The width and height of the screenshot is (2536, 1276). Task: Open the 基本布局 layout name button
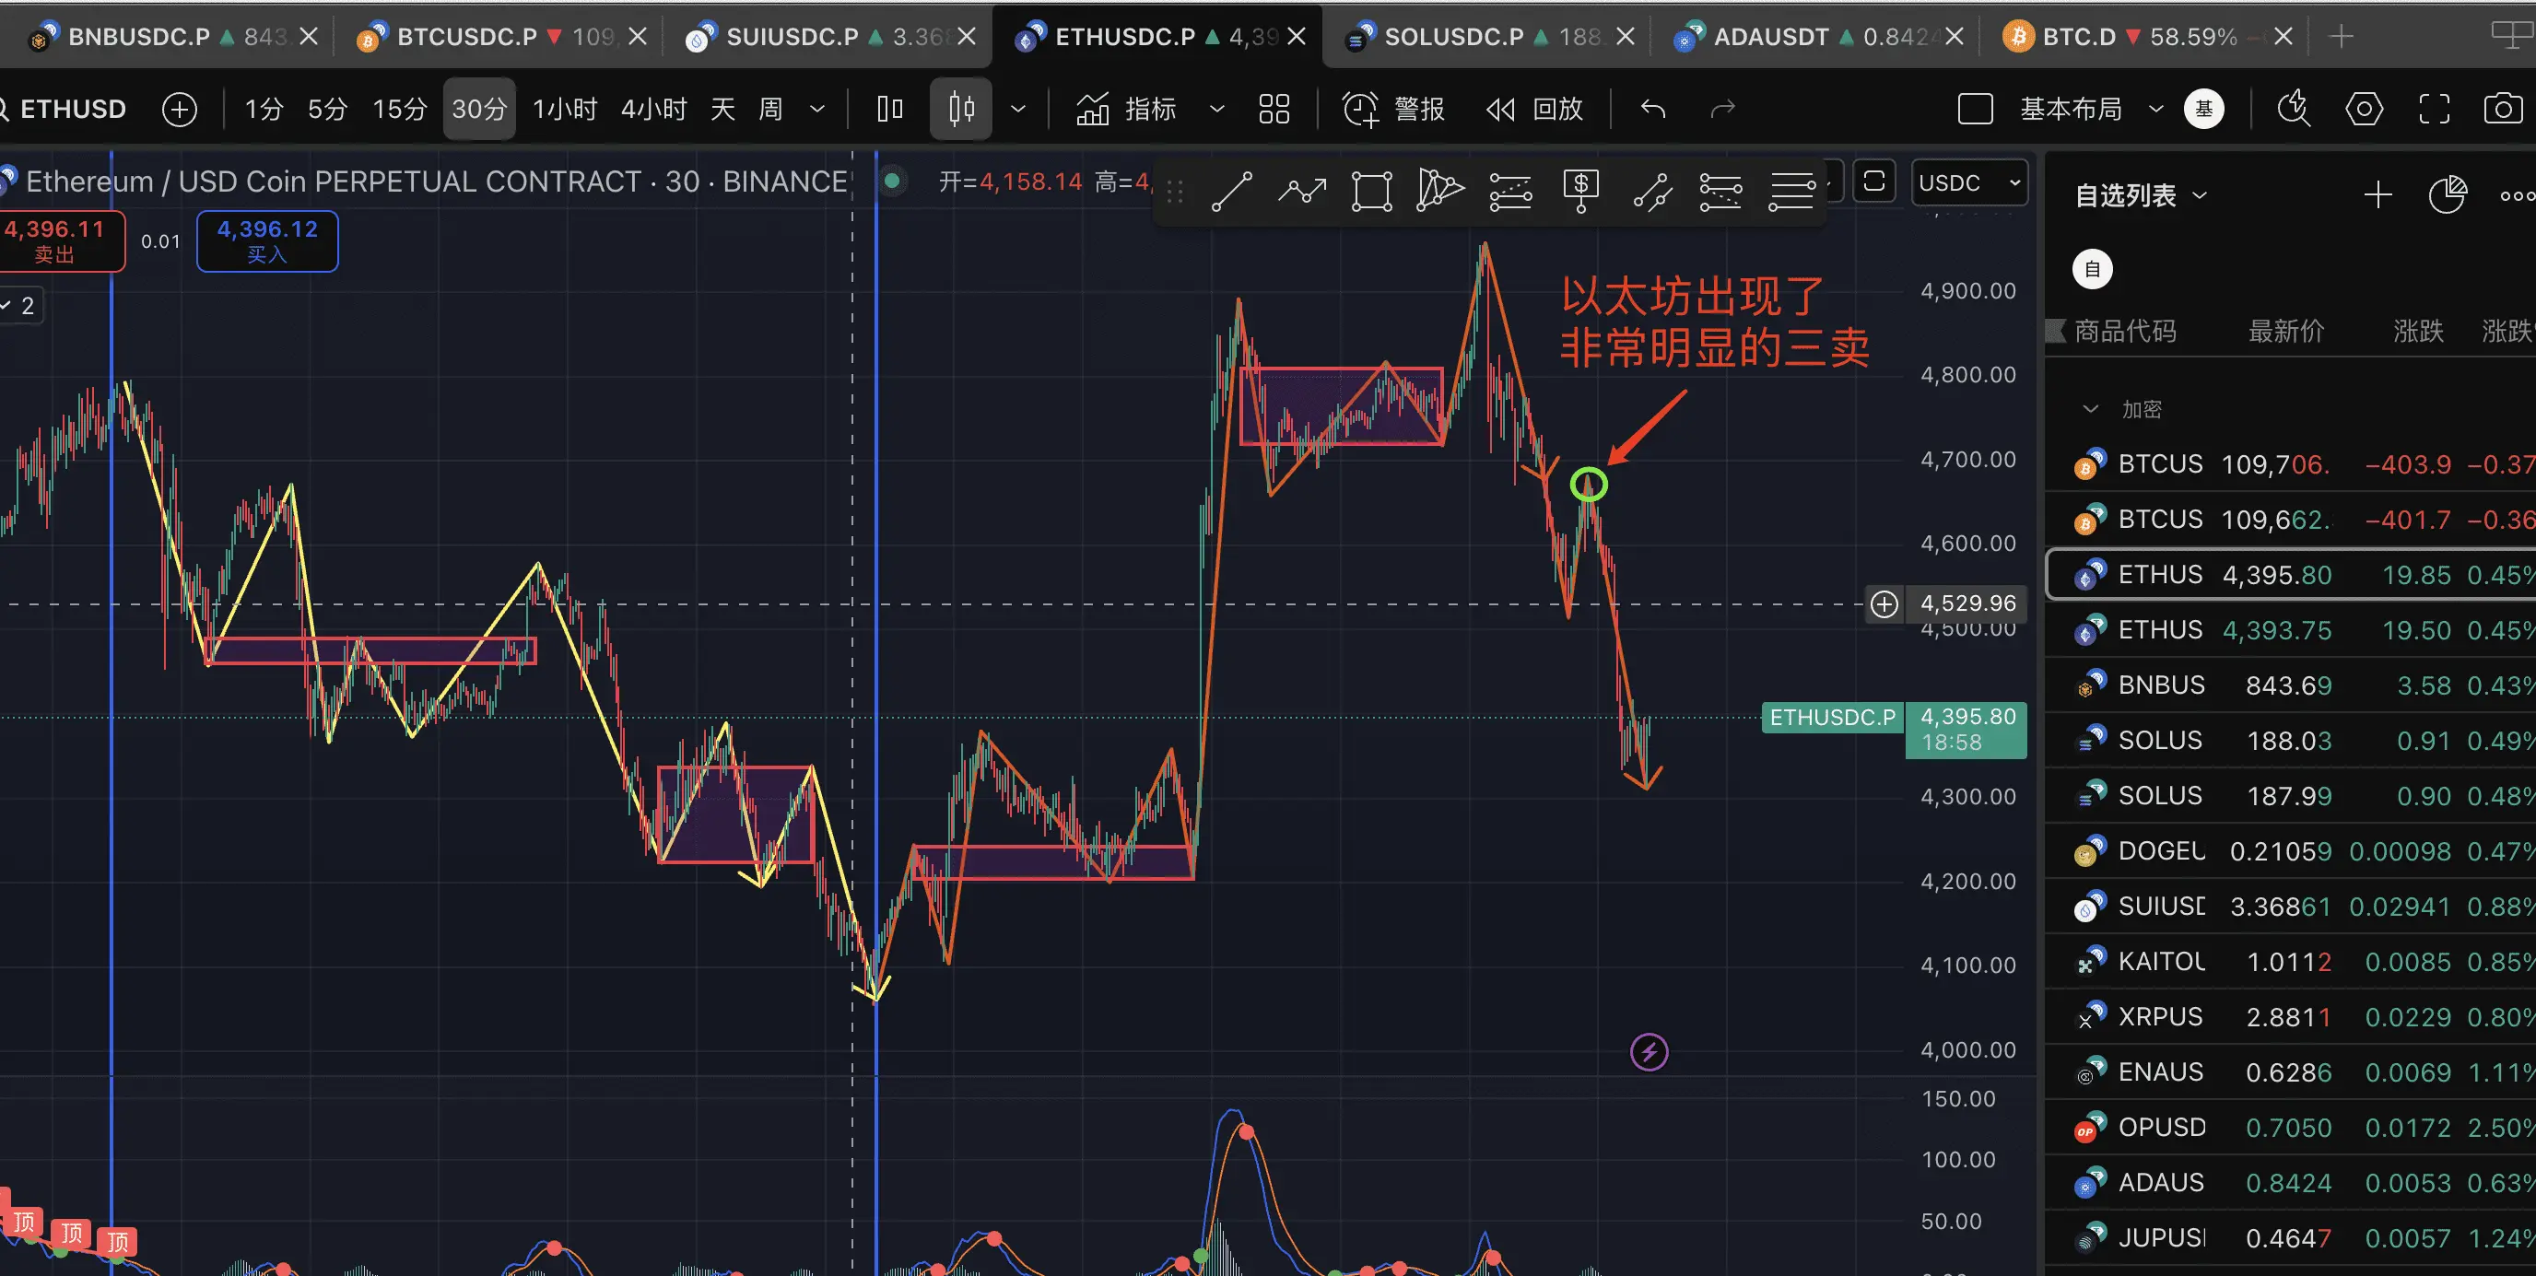click(x=2071, y=109)
